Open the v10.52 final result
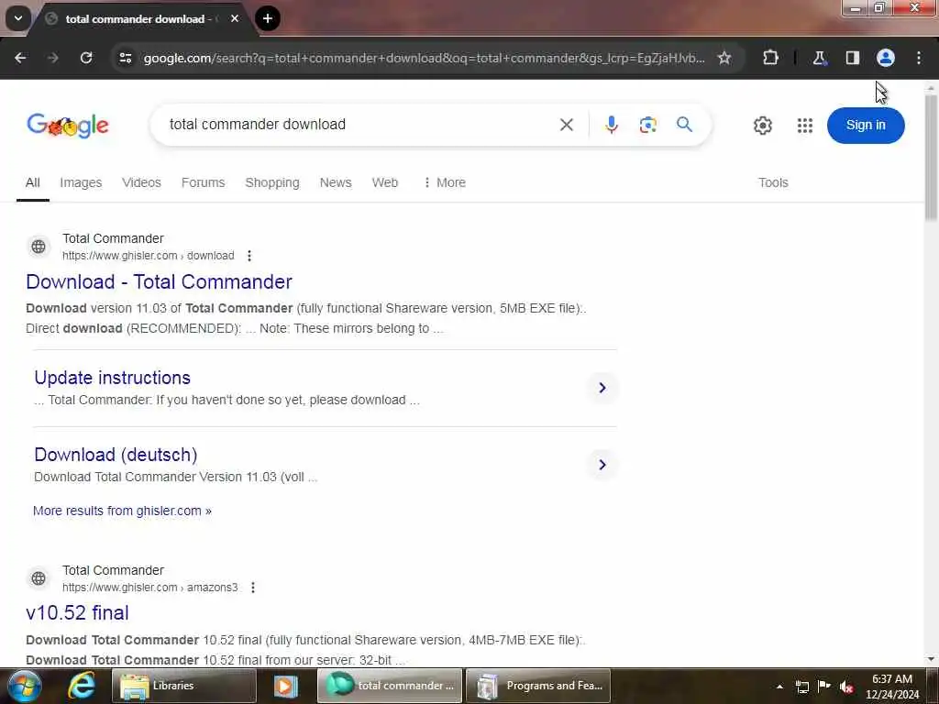Viewport: 939px width, 704px height. tap(77, 613)
